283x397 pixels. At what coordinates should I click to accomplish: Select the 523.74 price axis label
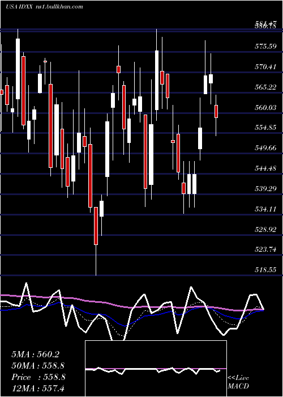pos(266,250)
